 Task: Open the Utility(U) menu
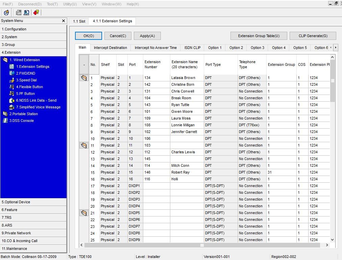(70, 4)
